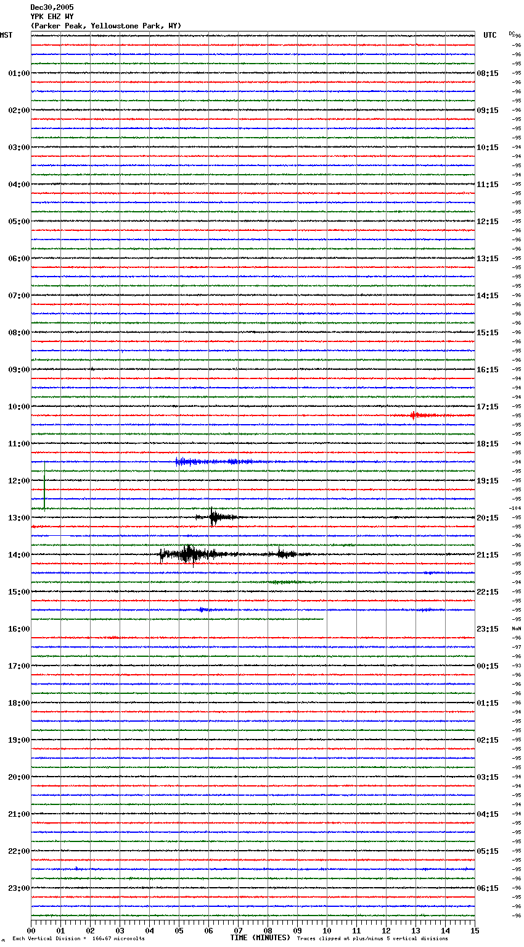Viewport: 524px width, 947px height.
Task: Click the 12:15 UTC time label
Action: pyautogui.click(x=488, y=222)
